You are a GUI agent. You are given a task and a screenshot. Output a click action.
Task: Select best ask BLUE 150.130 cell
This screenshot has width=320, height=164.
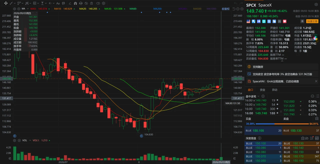pyautogui.click(x=301, y=131)
